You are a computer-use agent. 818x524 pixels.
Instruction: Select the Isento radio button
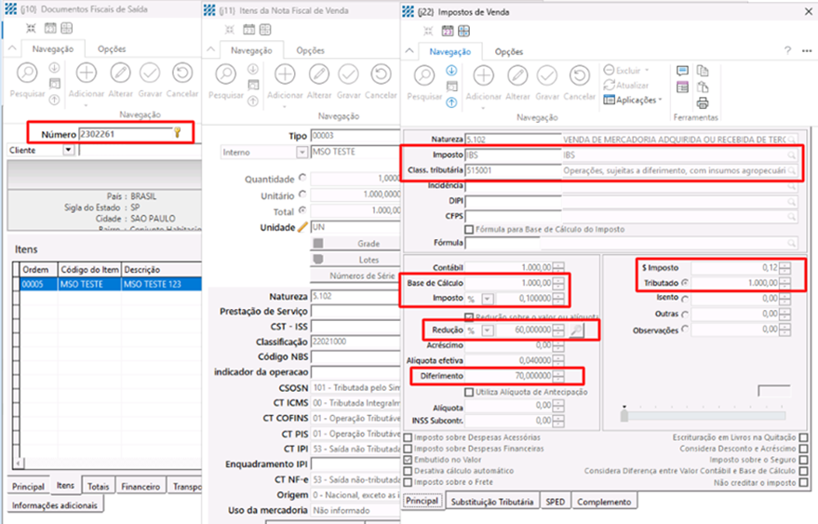coord(686,299)
